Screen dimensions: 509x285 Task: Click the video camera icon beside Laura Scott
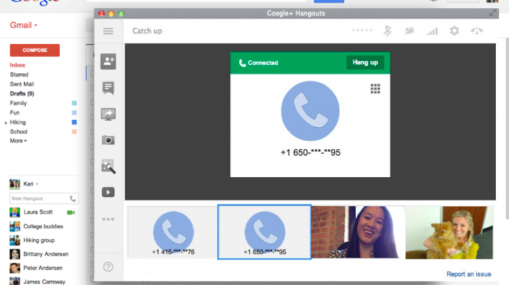71,212
